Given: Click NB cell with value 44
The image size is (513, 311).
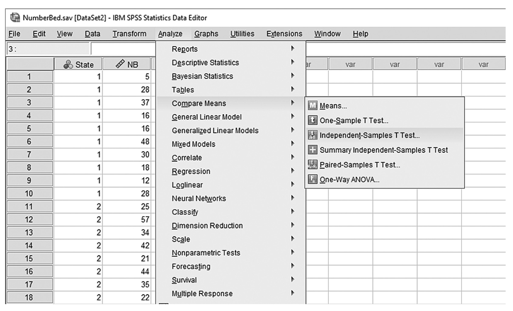Looking at the screenshot, I should (x=127, y=271).
